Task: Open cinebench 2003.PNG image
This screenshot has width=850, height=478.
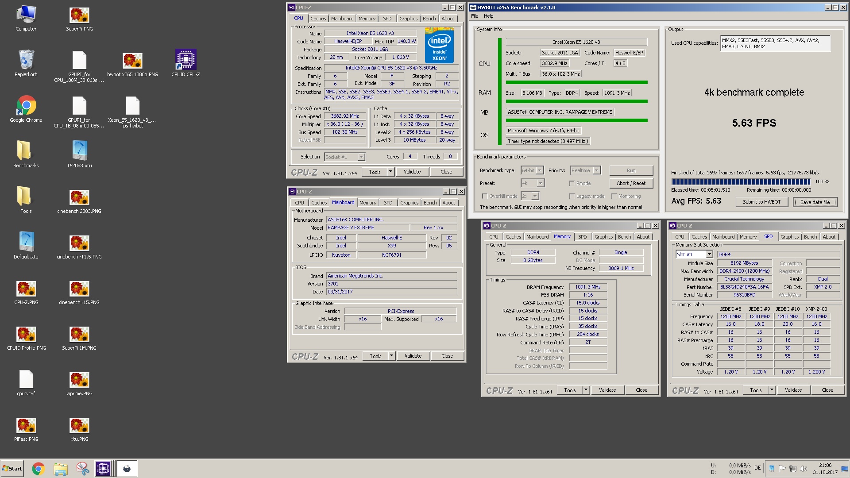Action: 79,200
